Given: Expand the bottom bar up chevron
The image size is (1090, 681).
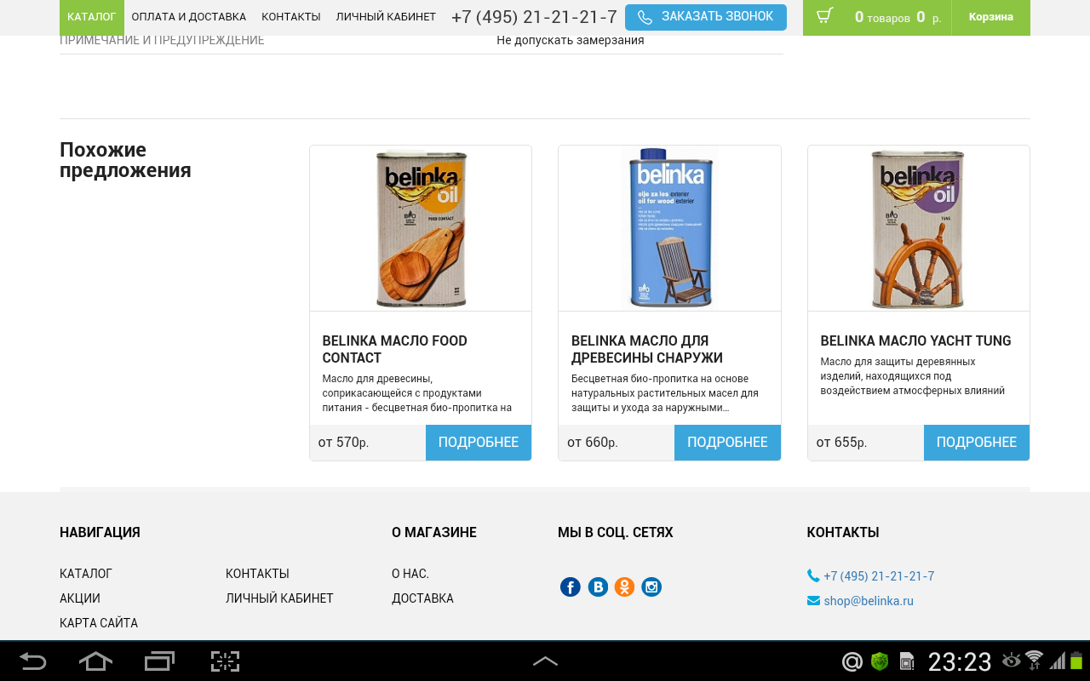Looking at the screenshot, I should (x=545, y=661).
